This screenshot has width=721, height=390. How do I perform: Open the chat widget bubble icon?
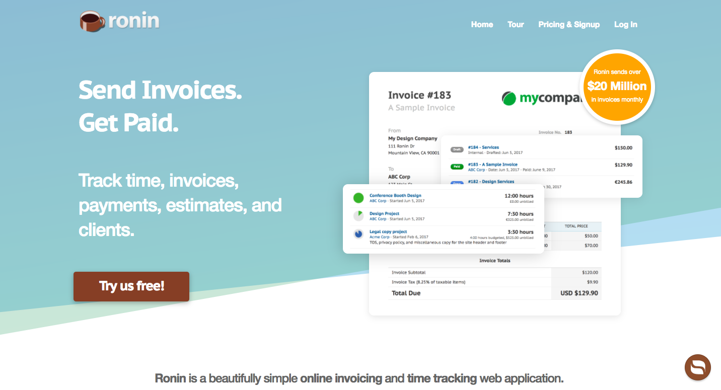coord(697,367)
